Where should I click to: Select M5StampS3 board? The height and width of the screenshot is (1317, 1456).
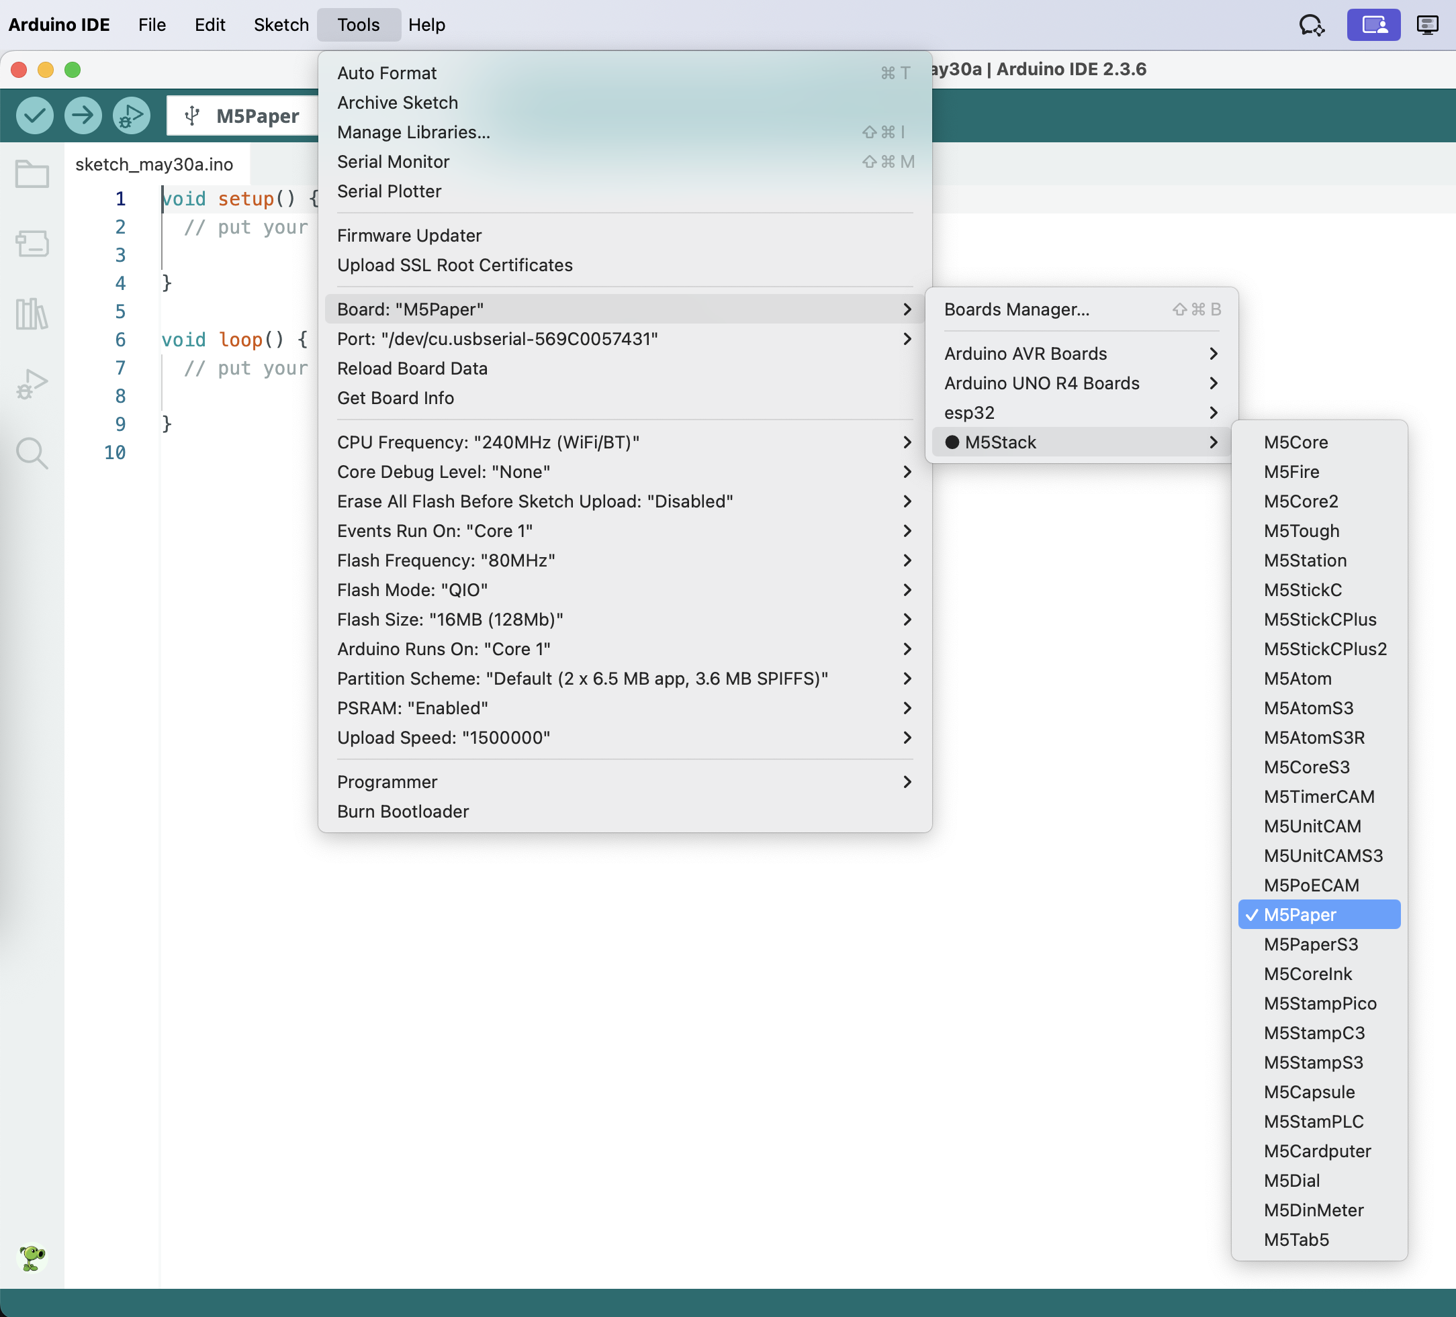(x=1319, y=1062)
